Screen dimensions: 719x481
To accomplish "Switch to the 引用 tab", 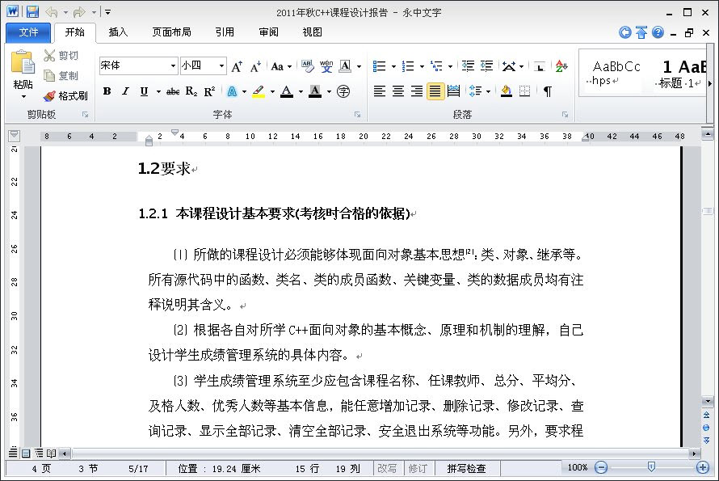I will [225, 32].
